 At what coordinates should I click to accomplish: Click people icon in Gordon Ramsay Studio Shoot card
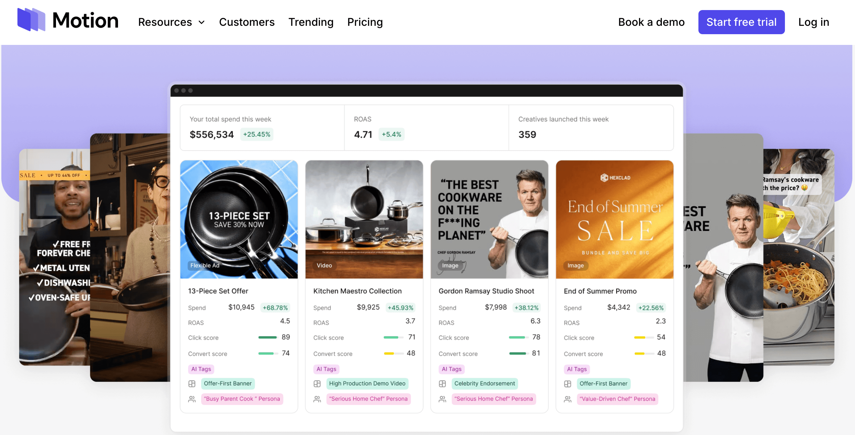[x=443, y=399]
